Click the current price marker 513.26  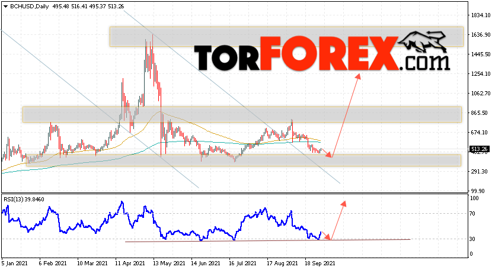tap(479, 149)
